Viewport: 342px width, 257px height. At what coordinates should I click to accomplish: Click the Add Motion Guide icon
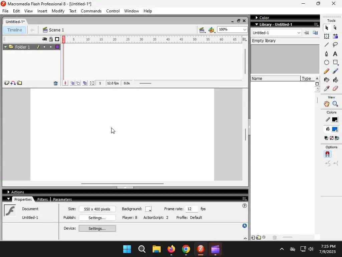(x=13, y=83)
